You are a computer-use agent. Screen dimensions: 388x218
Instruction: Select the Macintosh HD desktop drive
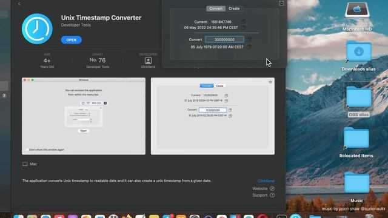[x=357, y=16]
